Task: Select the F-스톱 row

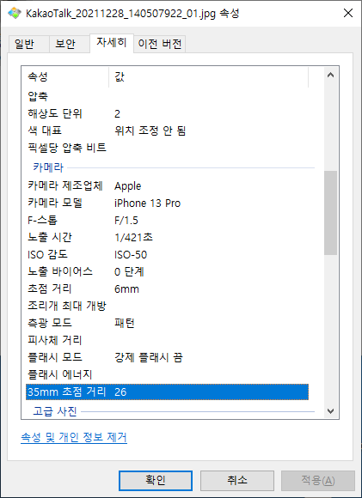Action: click(167, 220)
